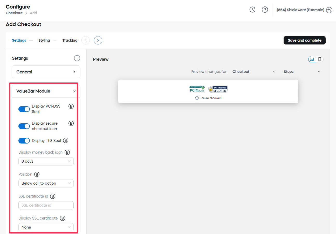Open the help question mark icon

pyautogui.click(x=265, y=10)
